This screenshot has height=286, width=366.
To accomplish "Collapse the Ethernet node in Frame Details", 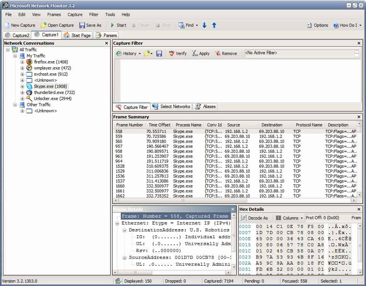I will tap(117, 223).
